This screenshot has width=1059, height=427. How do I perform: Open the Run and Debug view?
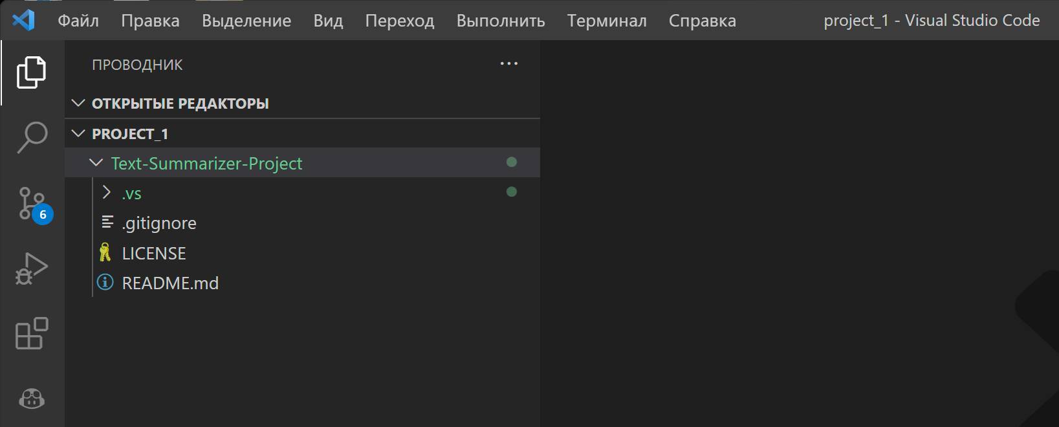[32, 268]
